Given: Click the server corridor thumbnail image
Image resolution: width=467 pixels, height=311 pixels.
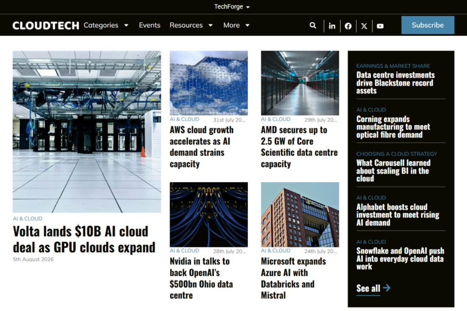Looking at the screenshot, I should pyautogui.click(x=300, y=83).
